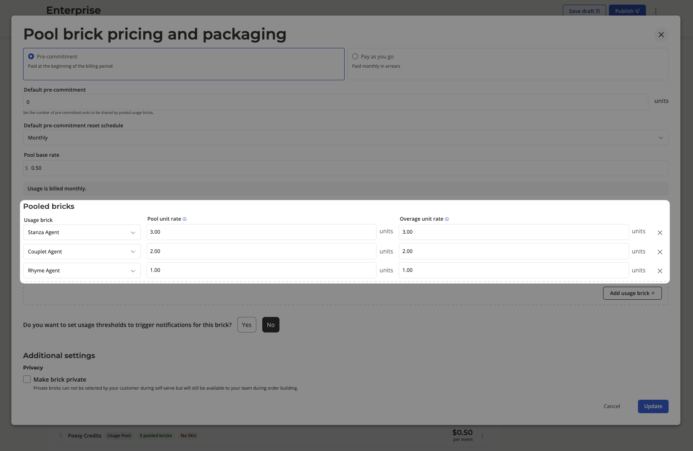Remove the Rhyme Agent pooled brick row
The image size is (693, 451).
tap(660, 271)
